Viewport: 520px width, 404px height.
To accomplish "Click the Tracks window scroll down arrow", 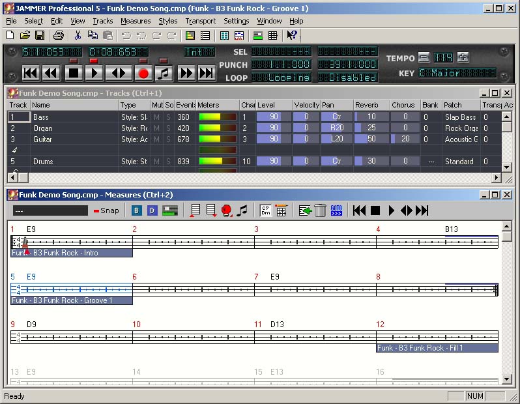I will pos(506,167).
